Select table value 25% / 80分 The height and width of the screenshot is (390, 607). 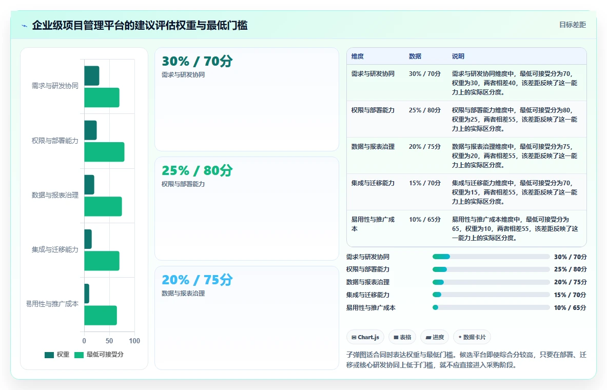coord(425,110)
